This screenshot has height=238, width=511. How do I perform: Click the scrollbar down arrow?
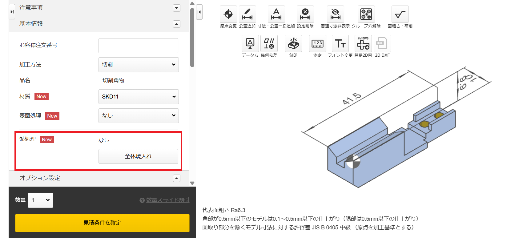coord(192,183)
